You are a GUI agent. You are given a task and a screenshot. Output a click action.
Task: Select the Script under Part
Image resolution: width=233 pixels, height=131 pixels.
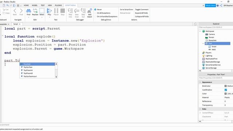214,47
